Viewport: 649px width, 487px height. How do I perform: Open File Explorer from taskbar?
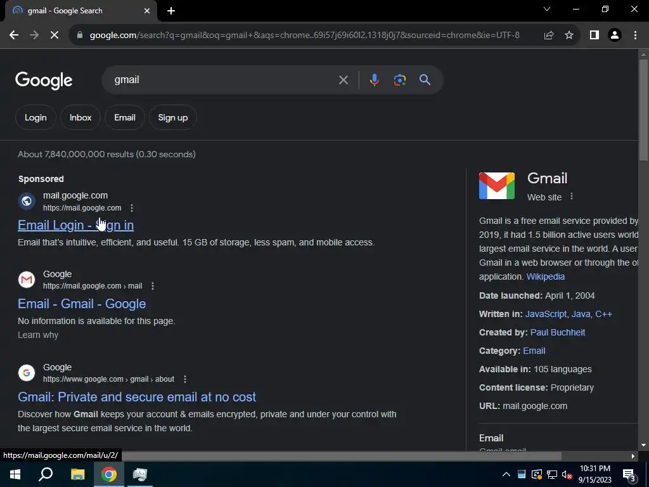[x=77, y=474]
